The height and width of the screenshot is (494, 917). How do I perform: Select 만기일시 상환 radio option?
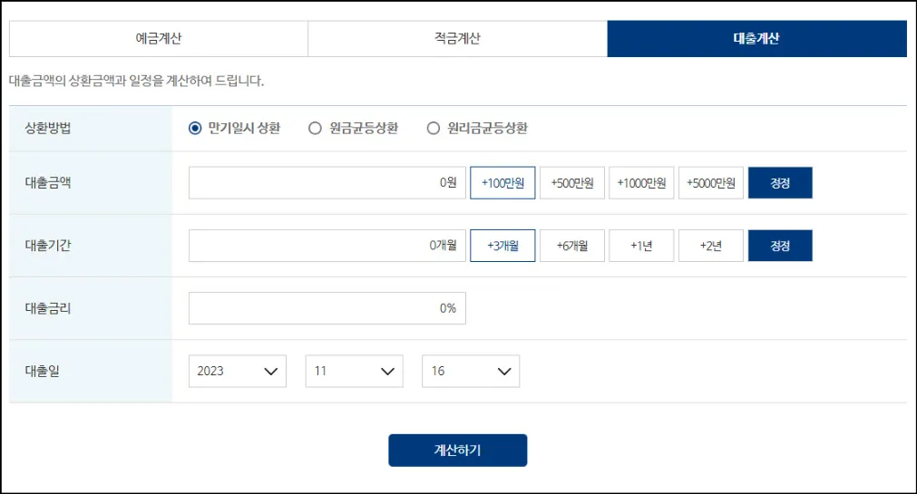pyautogui.click(x=195, y=128)
